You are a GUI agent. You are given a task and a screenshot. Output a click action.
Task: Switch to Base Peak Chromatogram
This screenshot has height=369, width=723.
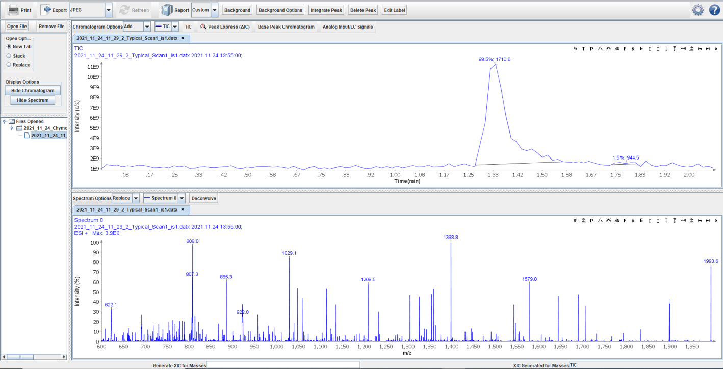click(286, 27)
